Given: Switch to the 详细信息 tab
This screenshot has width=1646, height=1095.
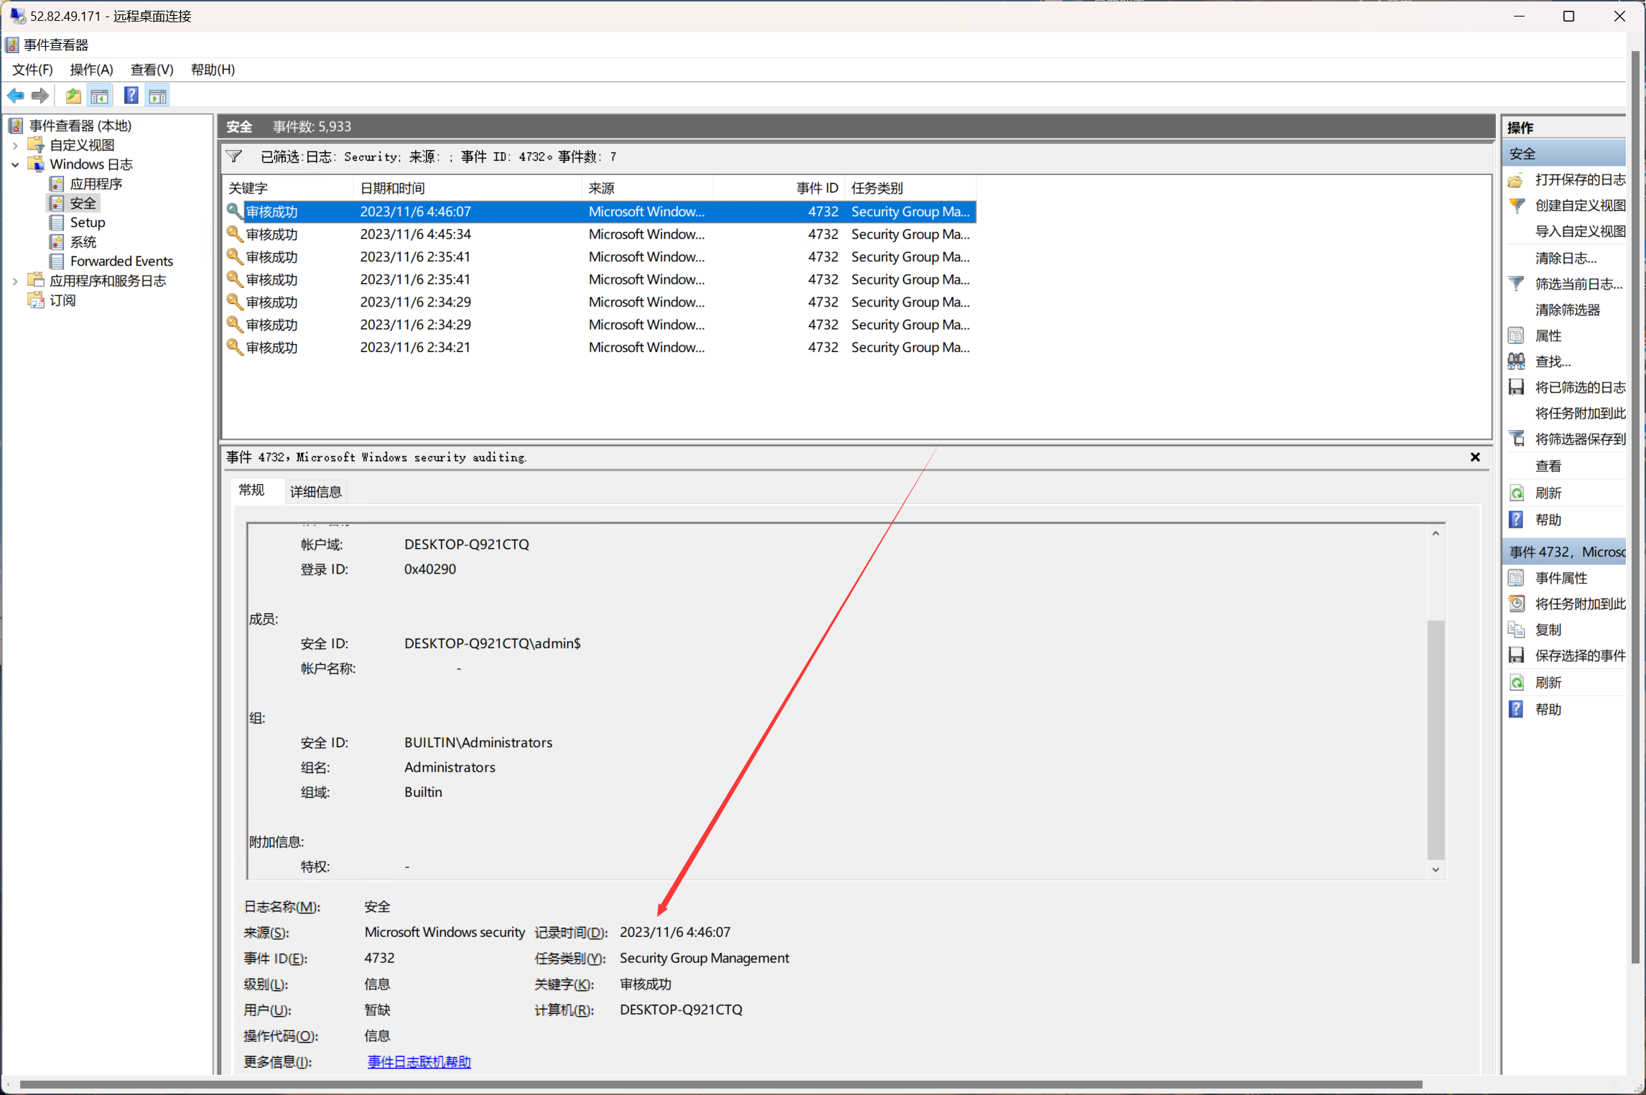Looking at the screenshot, I should pos(315,492).
